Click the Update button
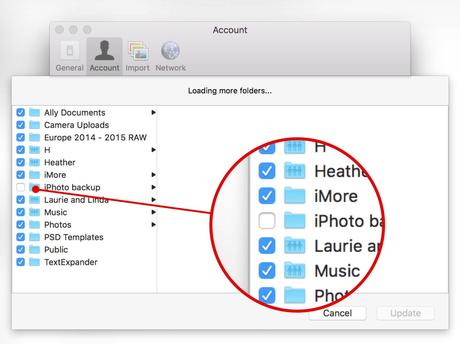 (405, 313)
